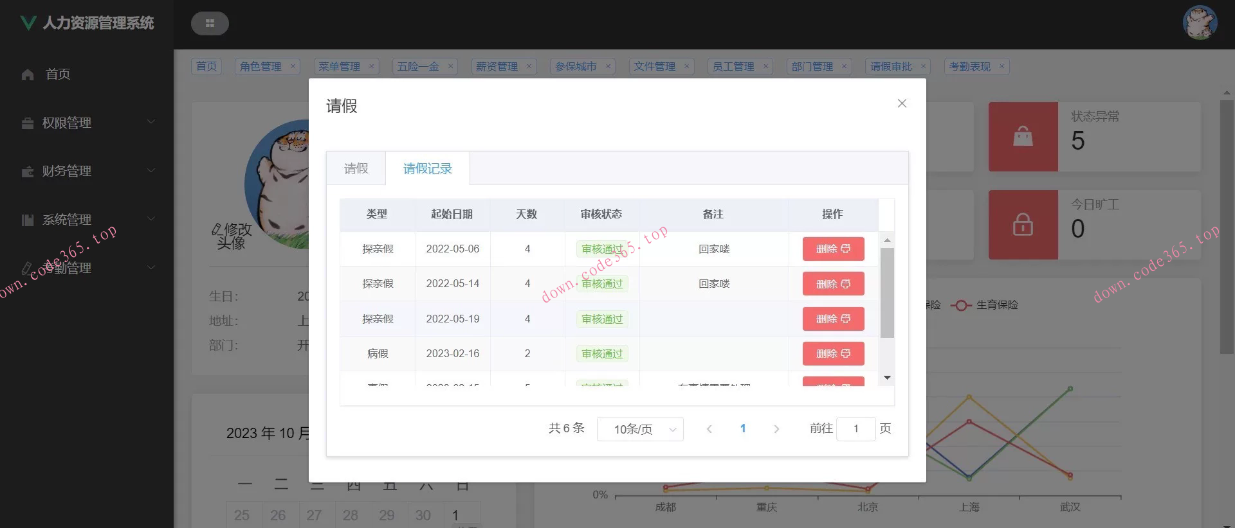Select the 起始日期 column header
Viewport: 1235px width, 528px height.
452,215
